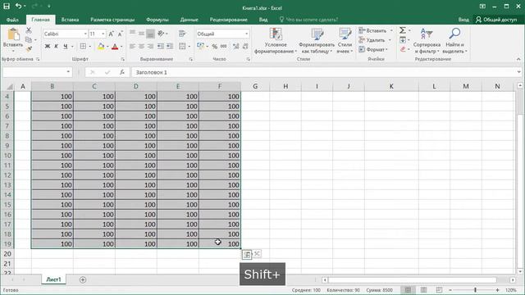Expand the Name Box dropdown arrow
This screenshot has width=525, height=295.
point(68,72)
